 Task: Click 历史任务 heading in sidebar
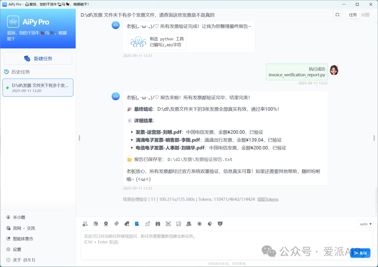(x=21, y=72)
